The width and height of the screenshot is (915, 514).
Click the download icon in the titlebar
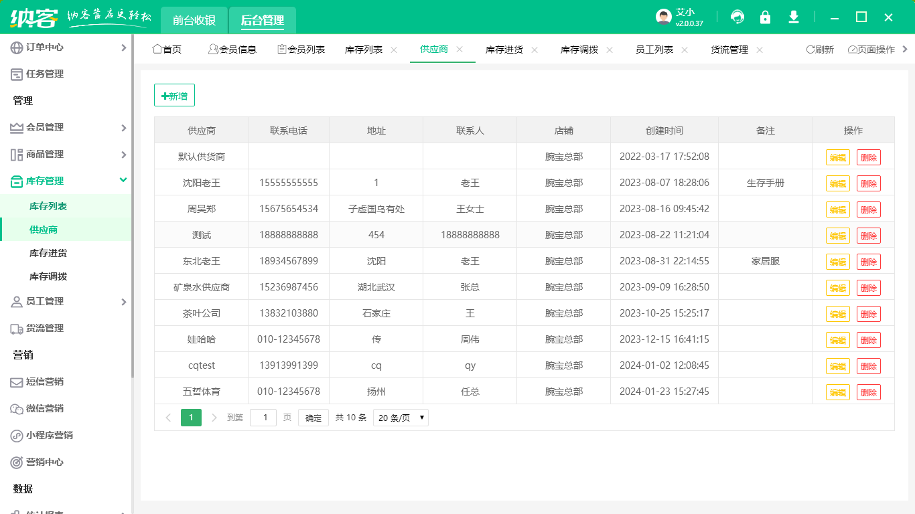[793, 17]
